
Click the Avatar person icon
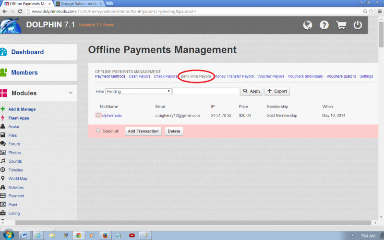coord(3,126)
